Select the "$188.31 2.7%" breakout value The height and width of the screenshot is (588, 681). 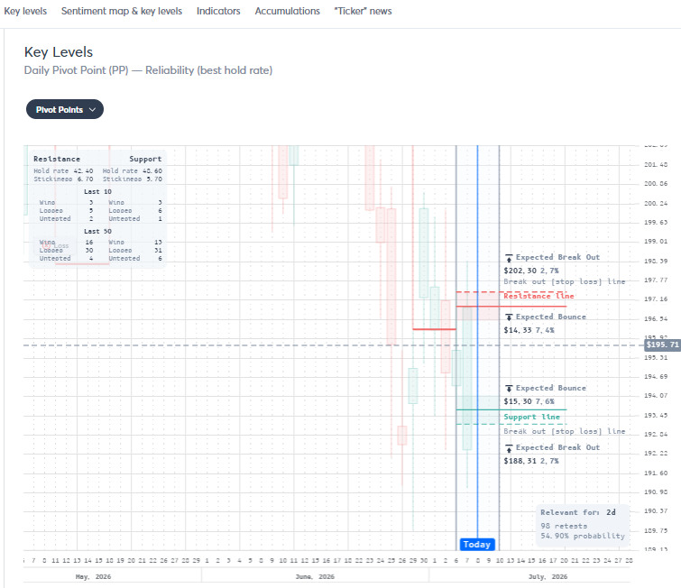tap(531, 461)
